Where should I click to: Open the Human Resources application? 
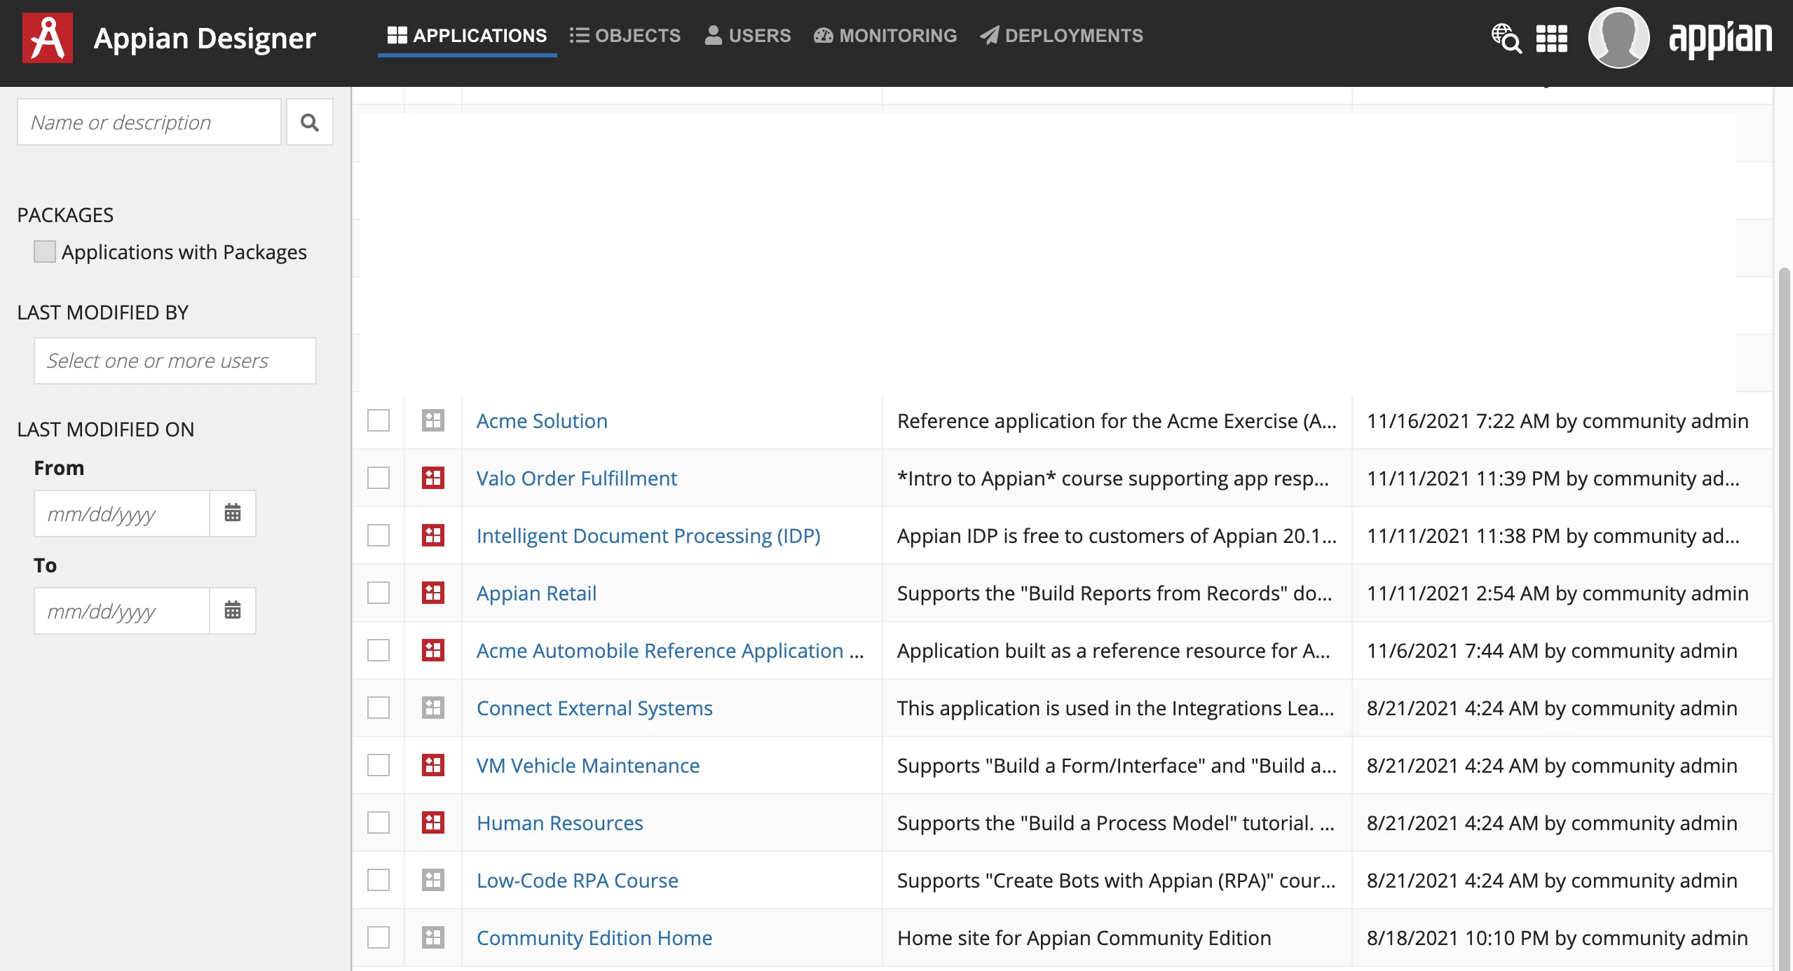(560, 822)
